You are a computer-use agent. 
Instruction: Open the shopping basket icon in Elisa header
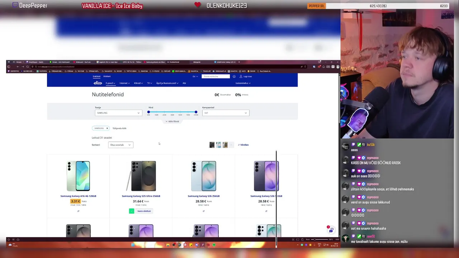(234, 76)
